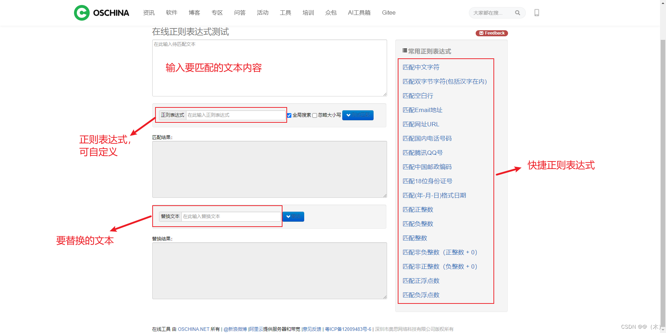Open the 众包 nav item
666x333 pixels.
click(x=331, y=13)
